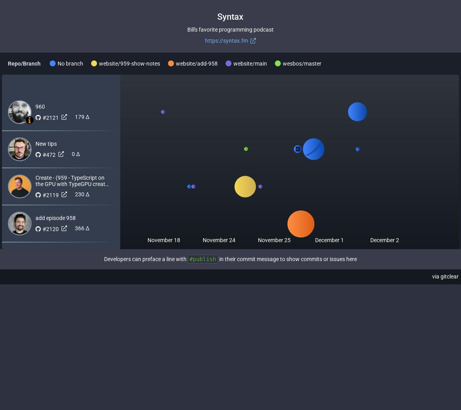Select the website/959-show-notes legend label
461x410 pixels.
pyautogui.click(x=129, y=64)
